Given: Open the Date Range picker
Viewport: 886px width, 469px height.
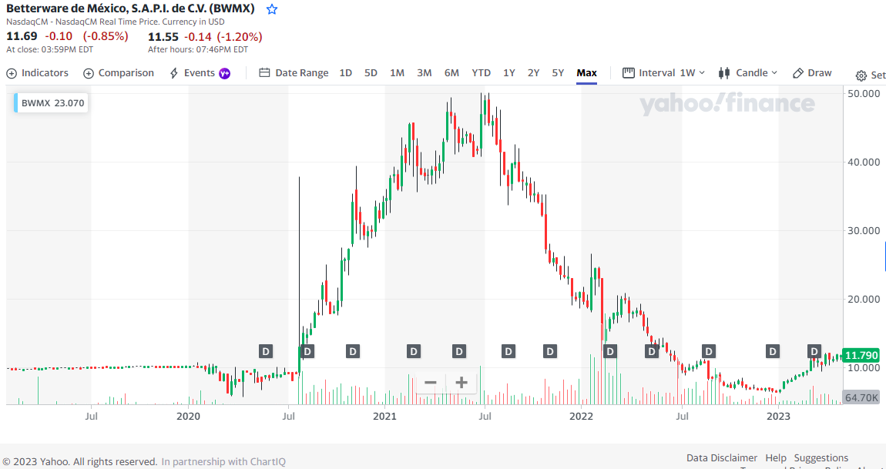Looking at the screenshot, I should 294,73.
